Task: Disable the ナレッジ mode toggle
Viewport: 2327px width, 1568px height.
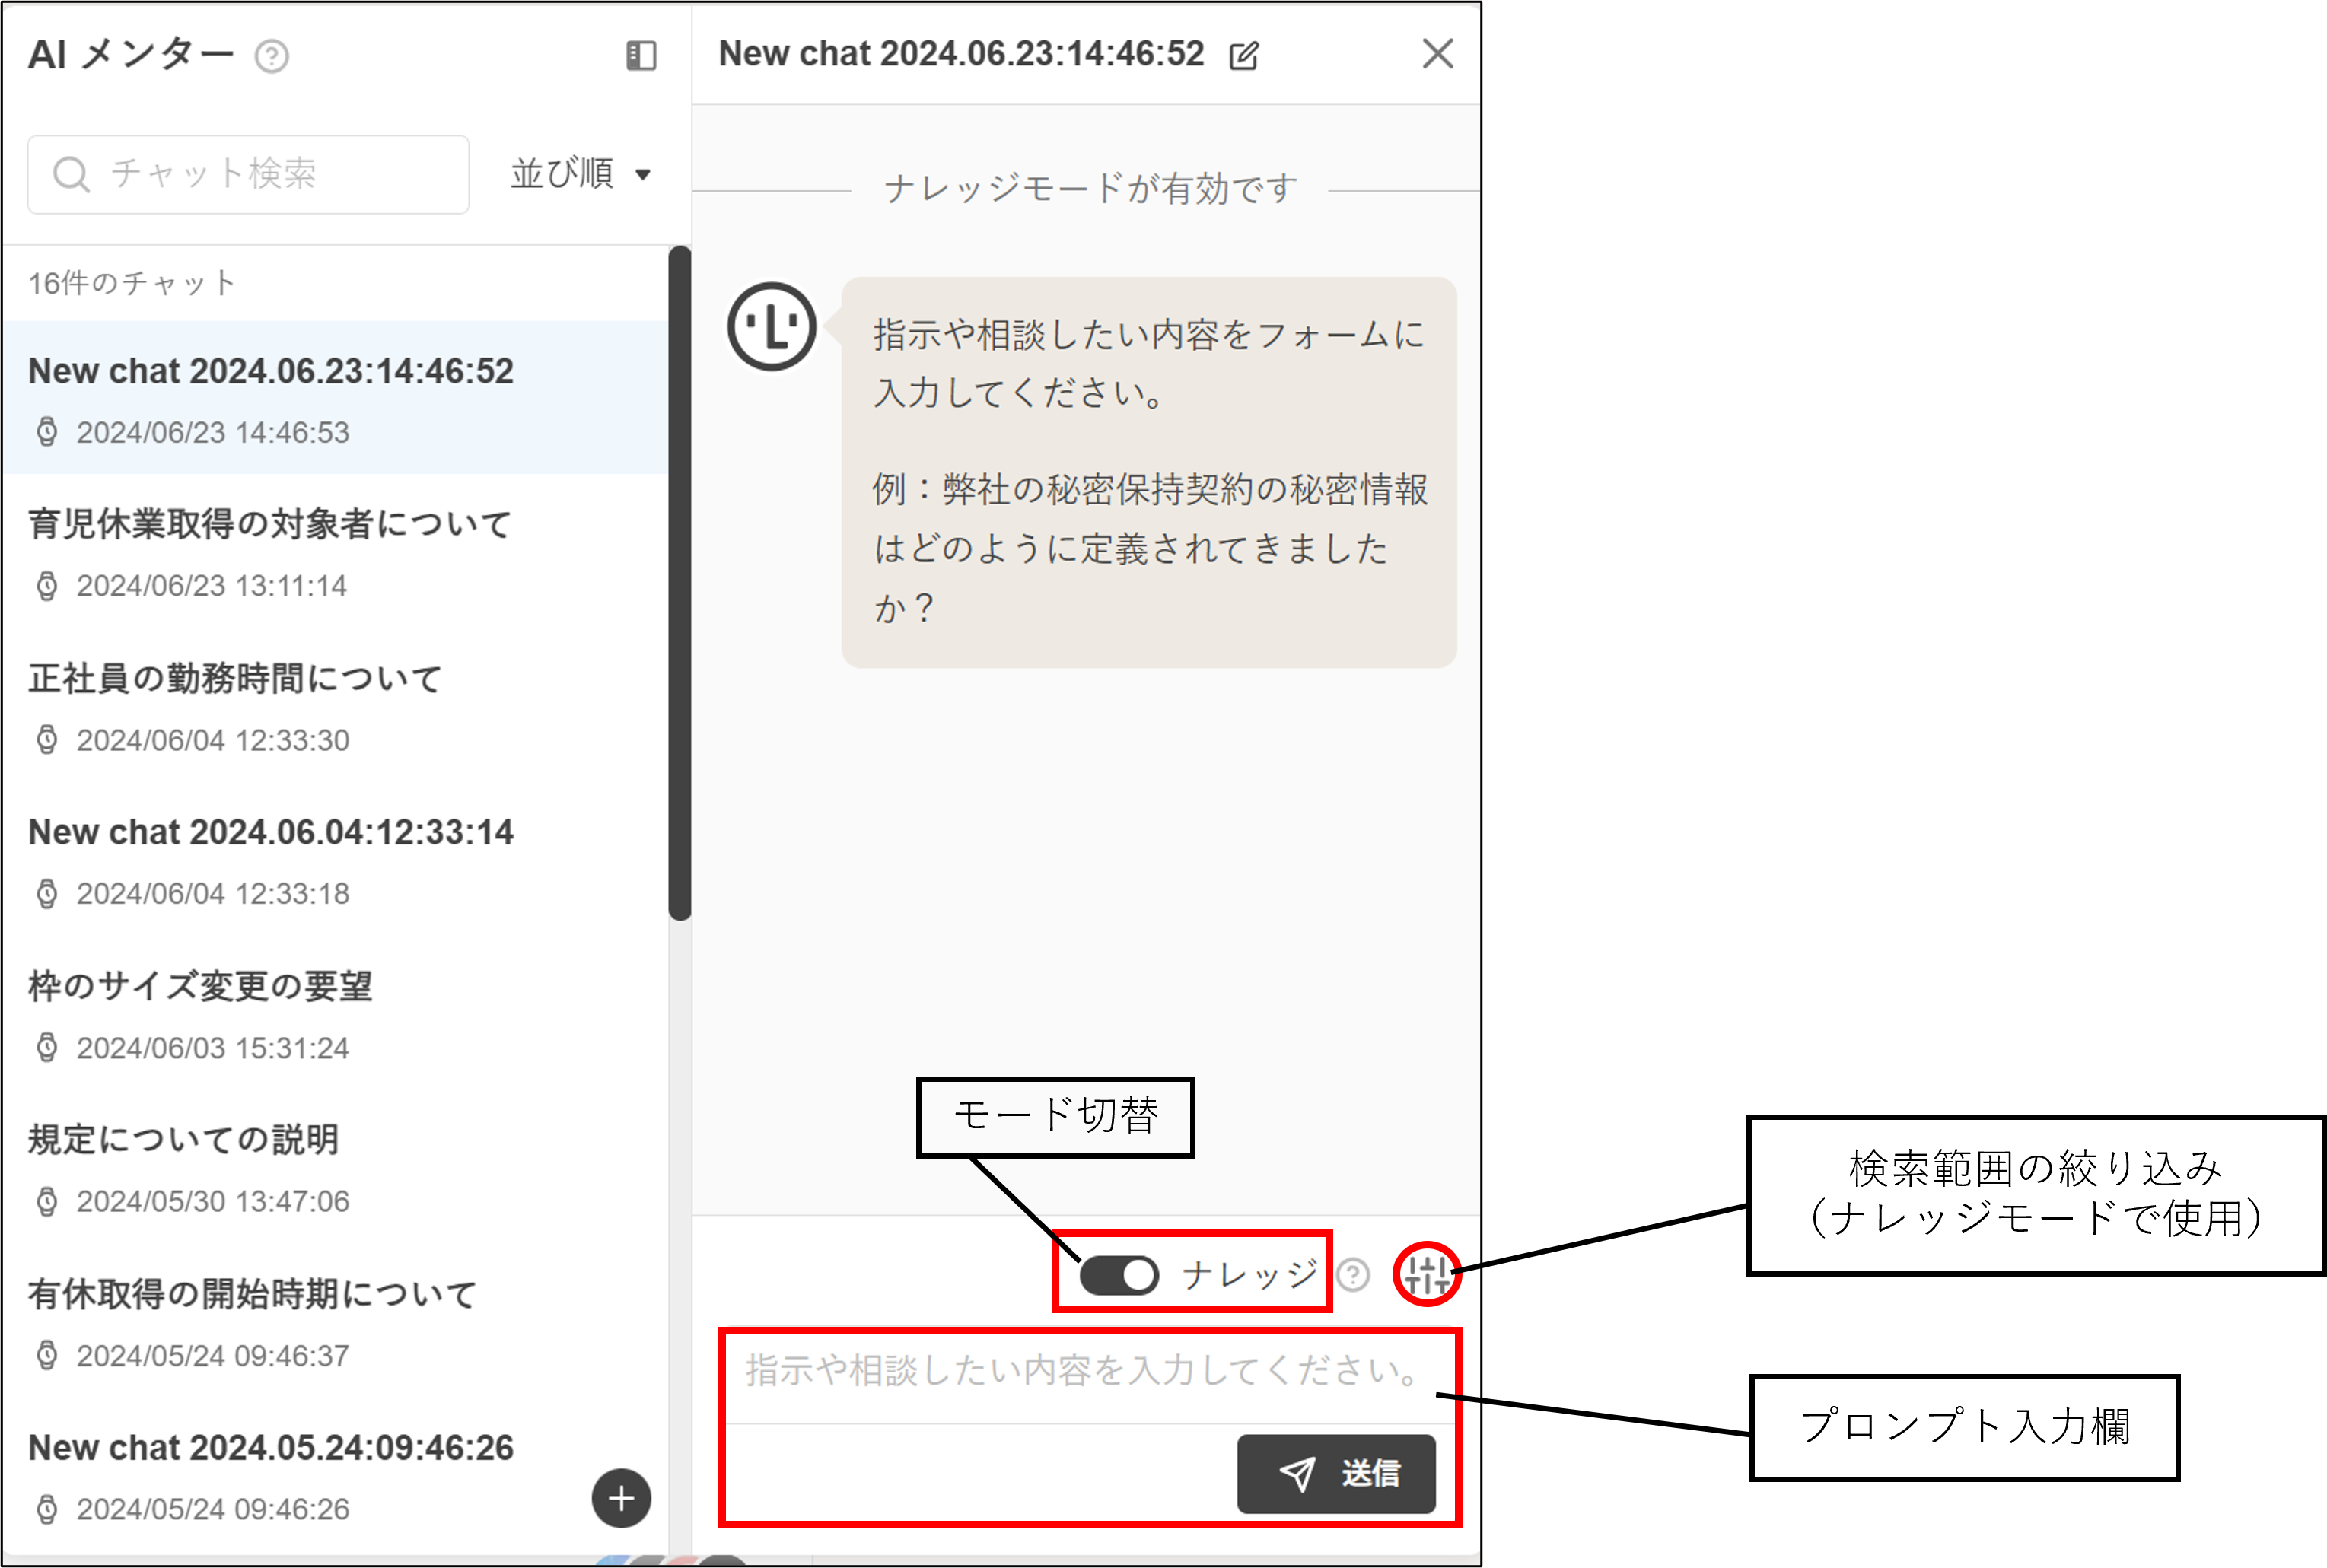Action: click(x=1119, y=1273)
